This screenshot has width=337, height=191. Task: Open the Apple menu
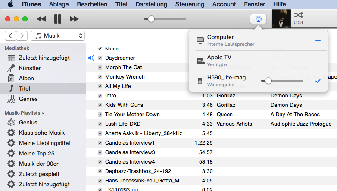(10, 4)
